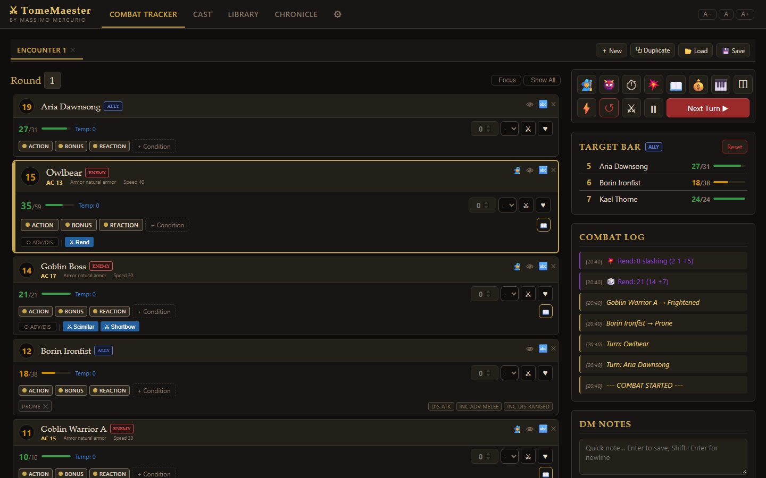The image size is (766, 478).
Task: Click crossed swords damage button on Borin Ironfist
Action: pos(528,373)
